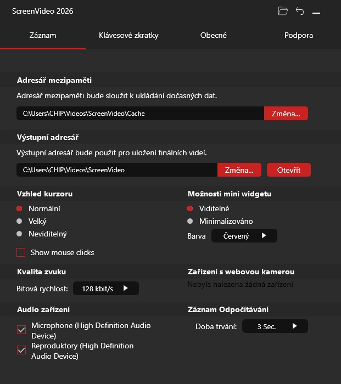Click arrow on Červený color dropdown
Viewport: 341px width, 384px height.
click(x=264, y=235)
